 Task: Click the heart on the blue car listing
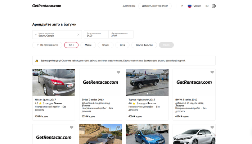(x=165, y=127)
